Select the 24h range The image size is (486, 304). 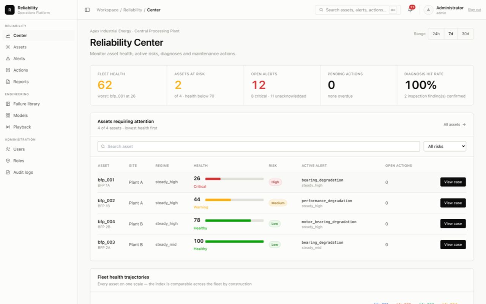436,34
